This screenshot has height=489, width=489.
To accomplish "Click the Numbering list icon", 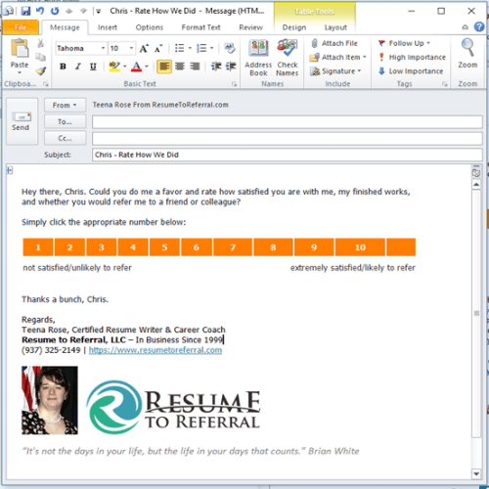I will 201,48.
